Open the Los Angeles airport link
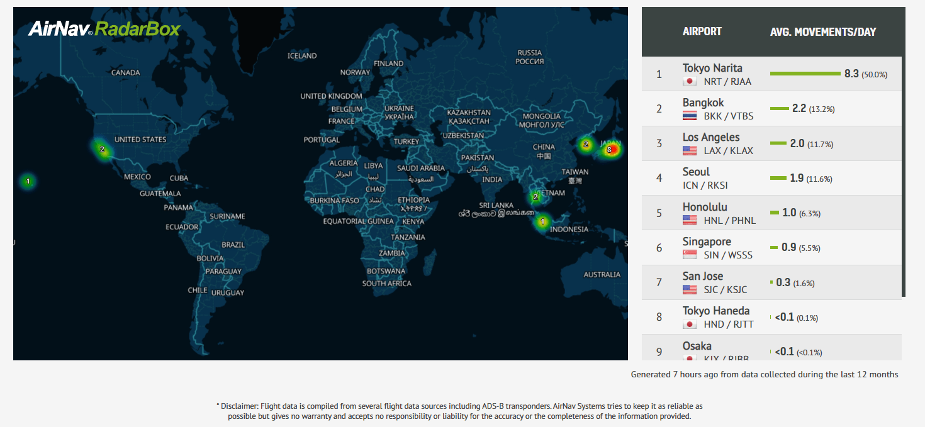The image size is (925, 427). pos(711,137)
